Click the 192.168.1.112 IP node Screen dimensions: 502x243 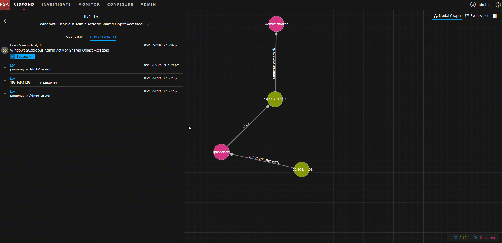pos(275,99)
